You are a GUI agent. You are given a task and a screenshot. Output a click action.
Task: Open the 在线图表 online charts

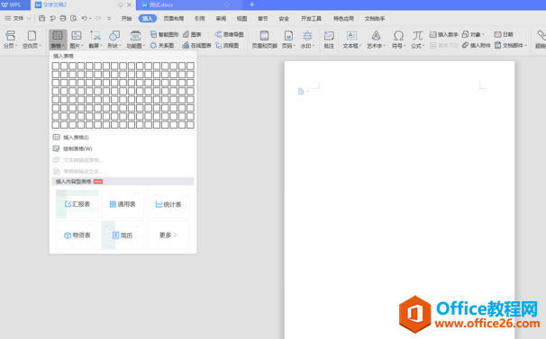[196, 46]
